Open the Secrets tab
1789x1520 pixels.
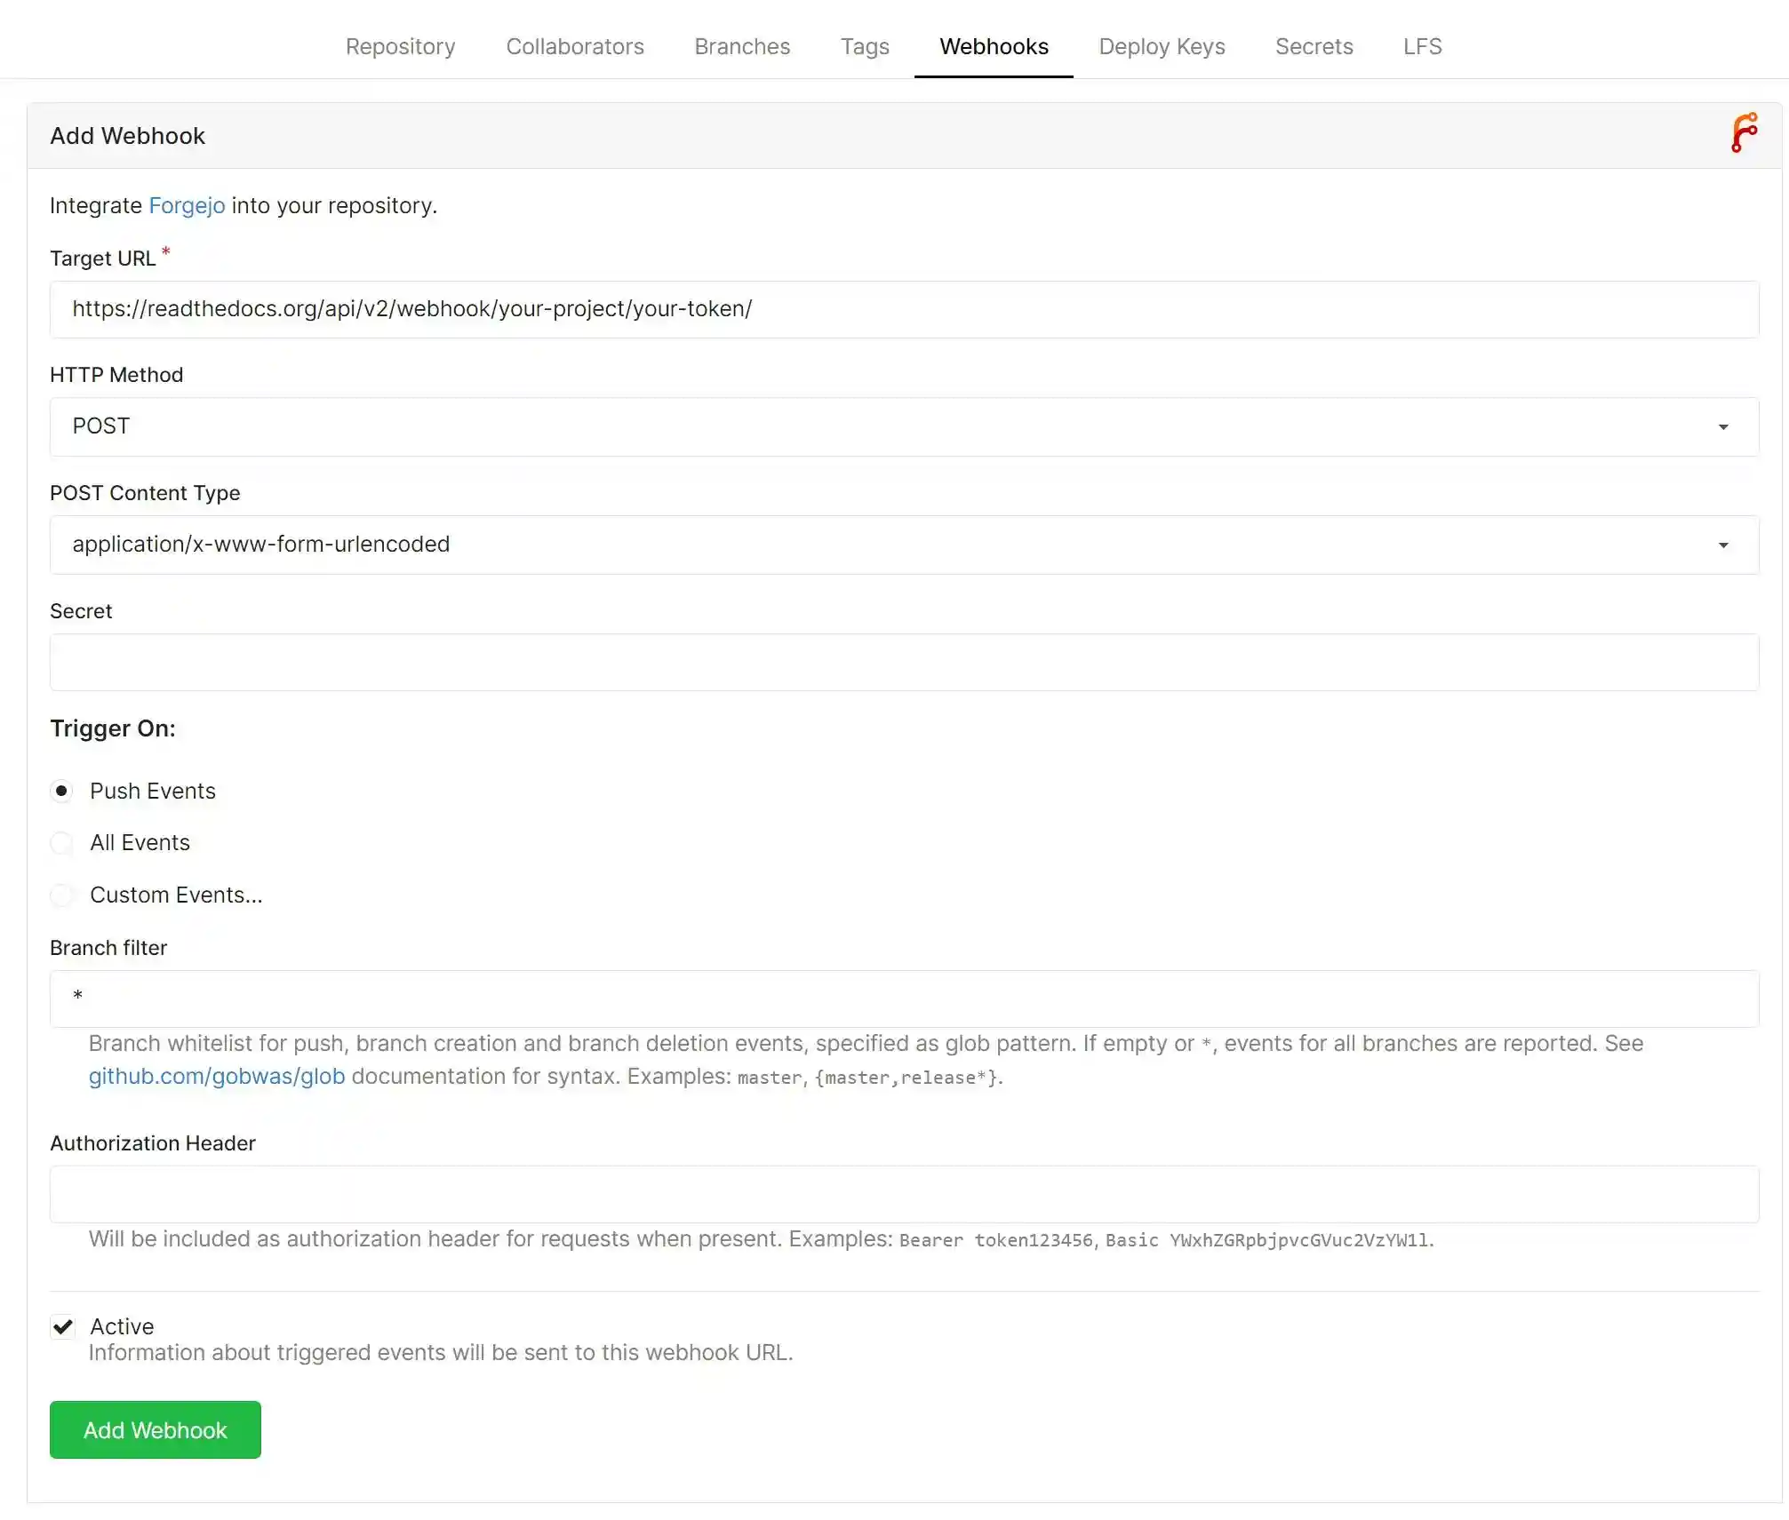tap(1314, 46)
